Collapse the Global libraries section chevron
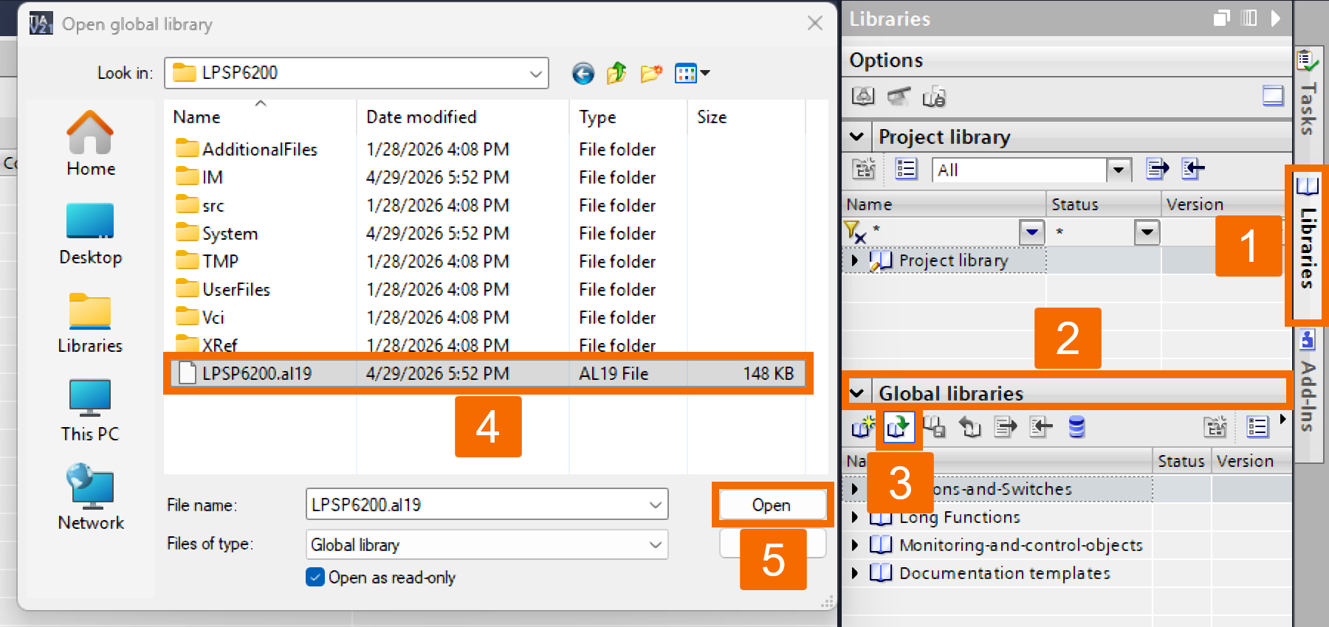This screenshot has width=1329, height=627. click(x=856, y=393)
